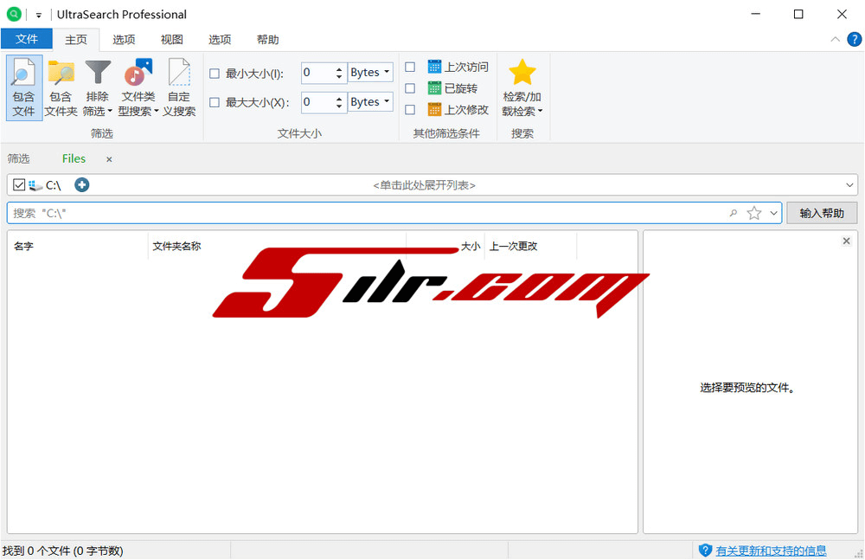Switch to the 视图 ribbon tab
Screen dimensions: 865x560
coord(172,40)
